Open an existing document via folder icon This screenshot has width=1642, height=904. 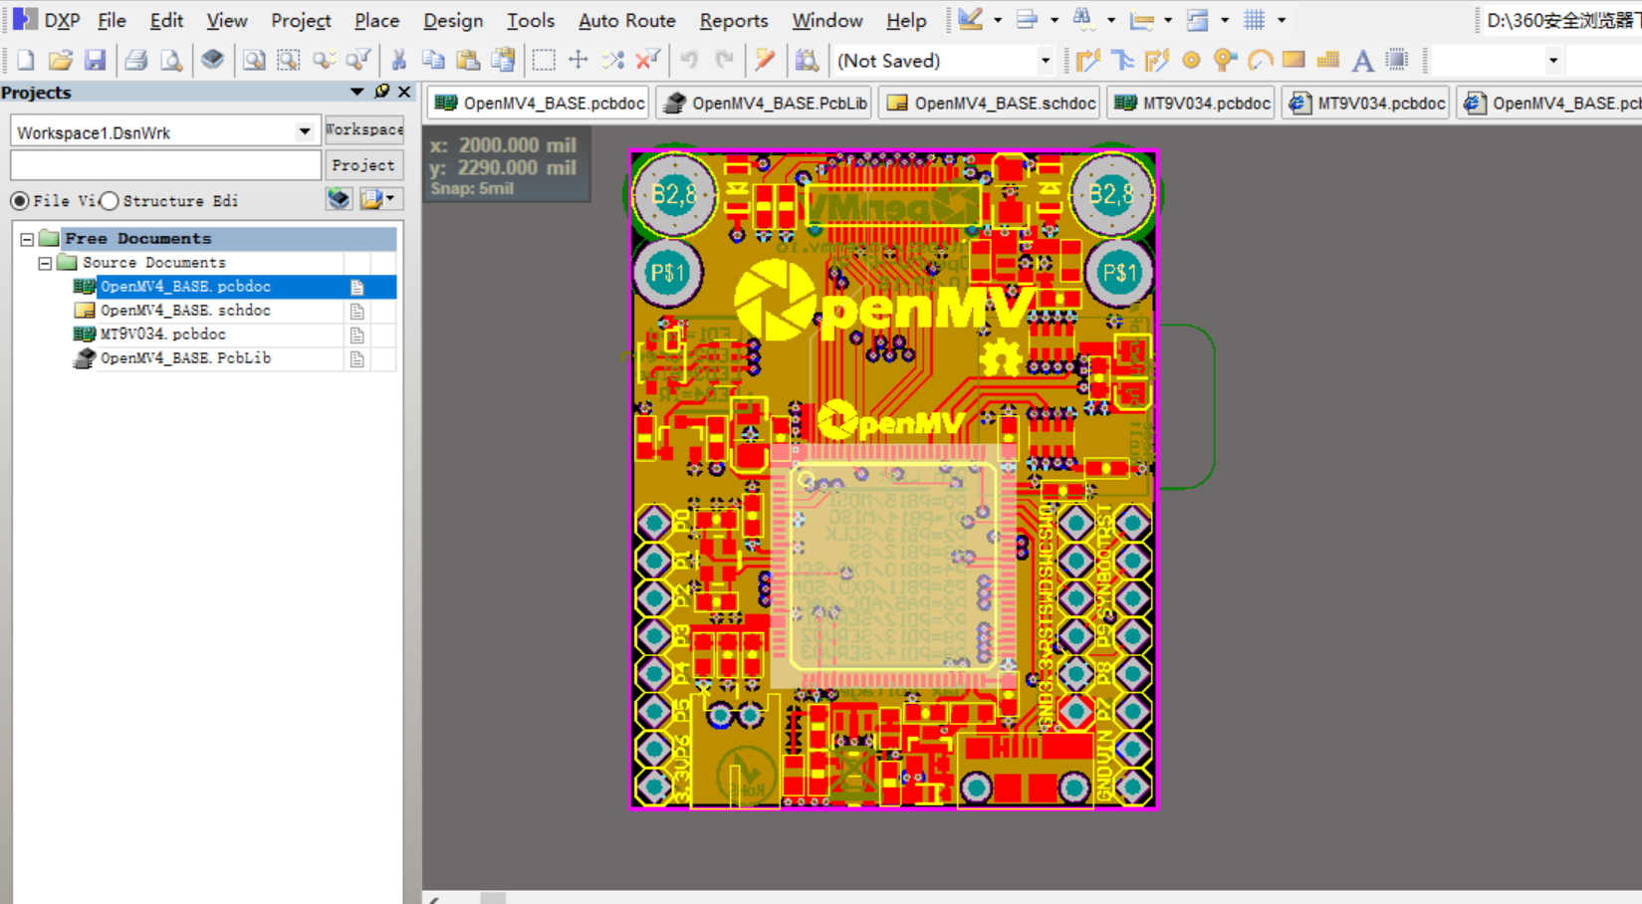(60, 61)
